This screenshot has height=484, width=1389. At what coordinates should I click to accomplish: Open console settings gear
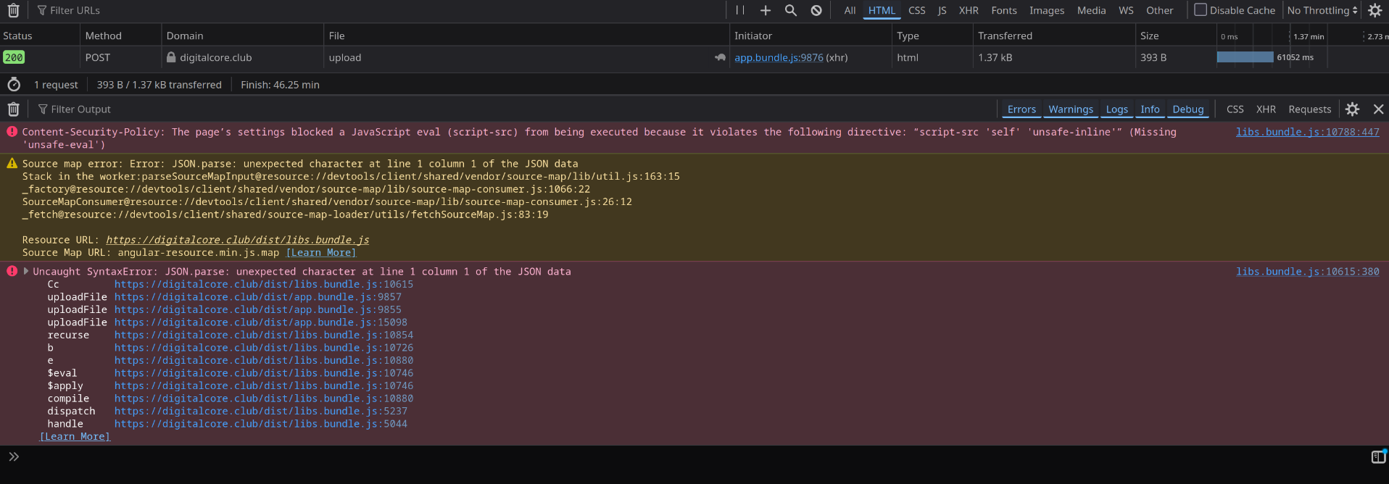tap(1352, 109)
